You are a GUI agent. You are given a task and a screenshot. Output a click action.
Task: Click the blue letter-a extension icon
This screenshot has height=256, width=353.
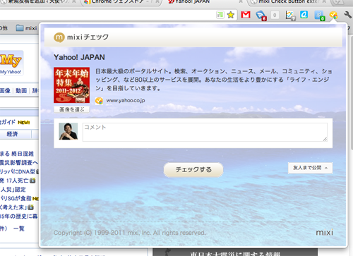click(304, 15)
